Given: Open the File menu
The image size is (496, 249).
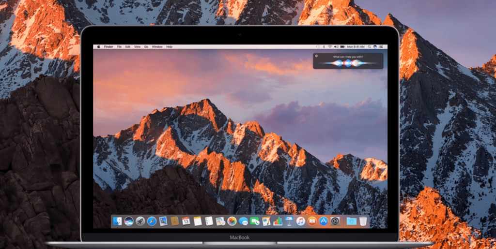Looking at the screenshot, I should [x=119, y=47].
